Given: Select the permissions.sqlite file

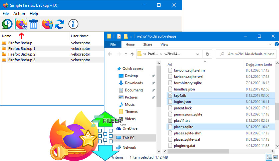Looking at the screenshot, I should coord(221,114).
